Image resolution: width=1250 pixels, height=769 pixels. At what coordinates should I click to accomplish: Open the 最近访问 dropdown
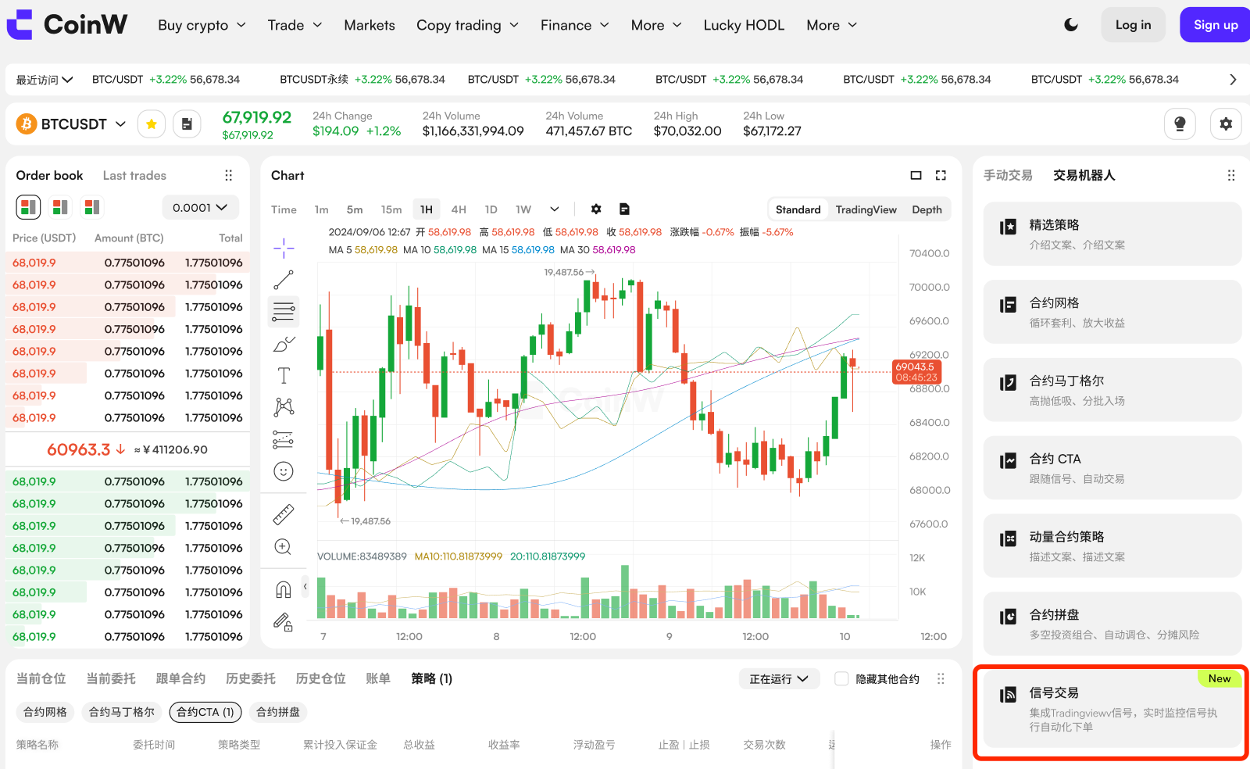[x=45, y=80]
